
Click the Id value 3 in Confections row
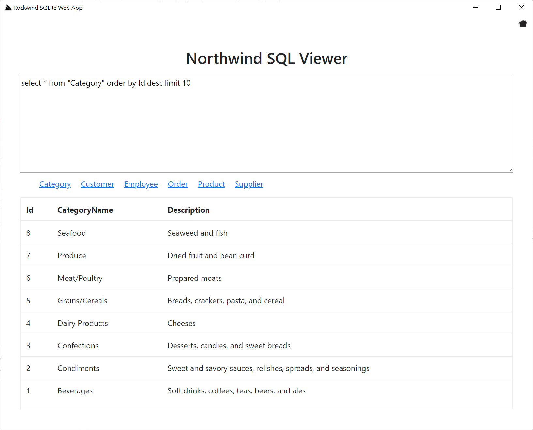(28, 346)
